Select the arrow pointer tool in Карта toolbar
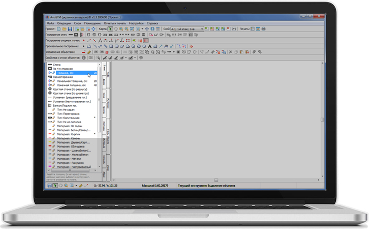 pos(110,30)
